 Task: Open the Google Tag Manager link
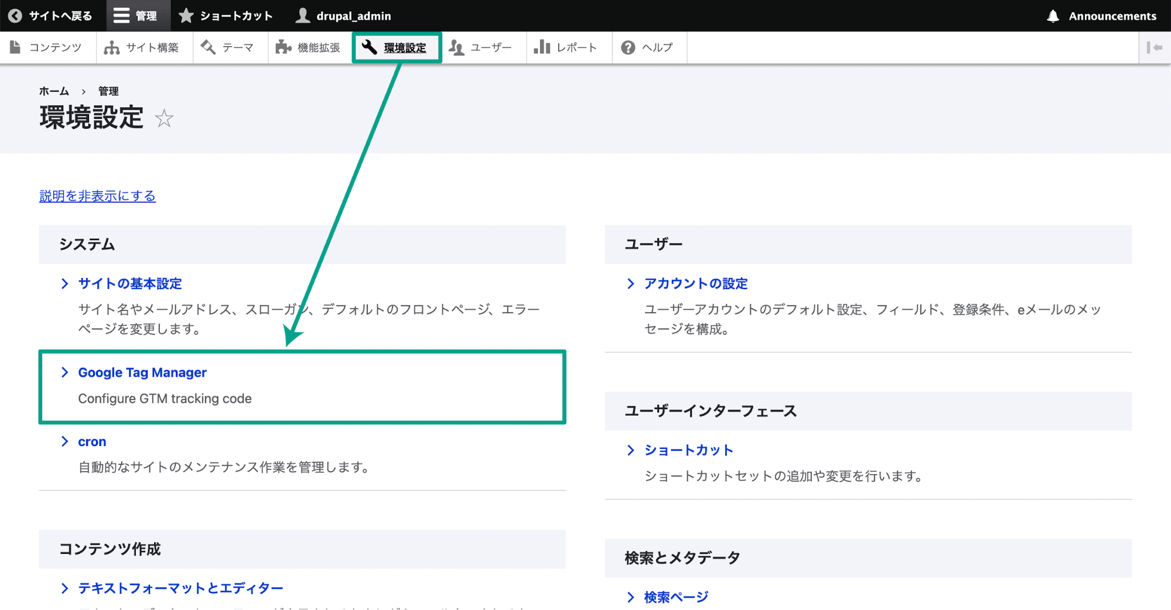pos(142,373)
